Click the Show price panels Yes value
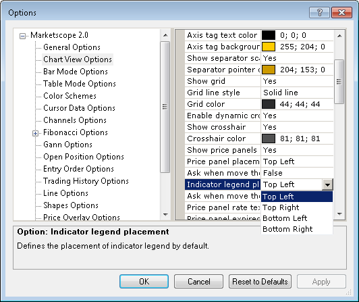Viewport: 359px width, 302px height. coord(297,150)
